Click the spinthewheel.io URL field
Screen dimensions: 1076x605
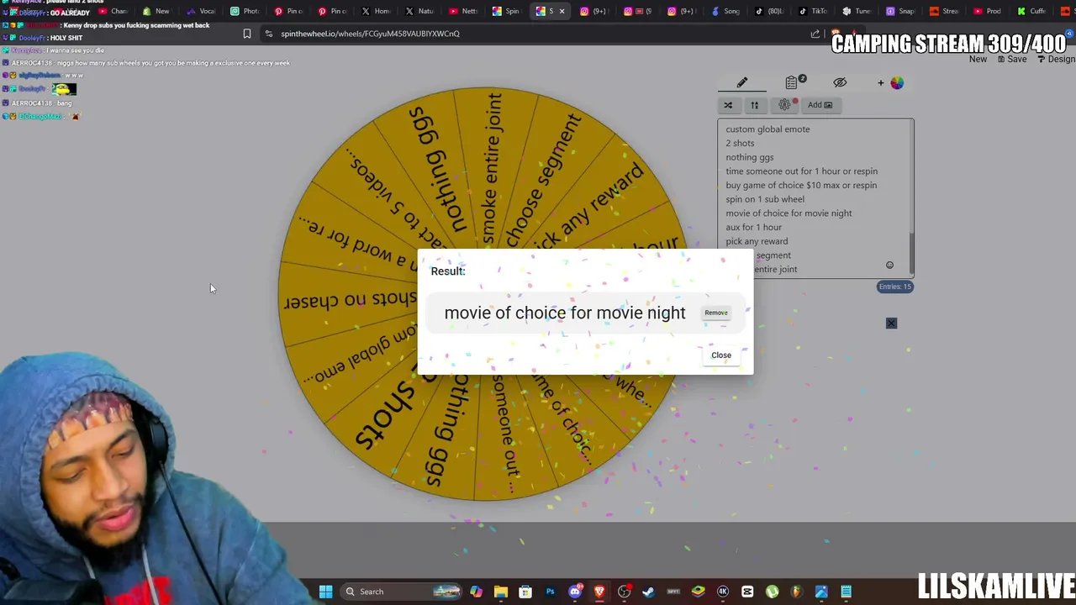[370, 34]
